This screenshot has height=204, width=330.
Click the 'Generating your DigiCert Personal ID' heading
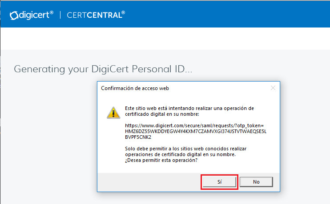(x=103, y=69)
